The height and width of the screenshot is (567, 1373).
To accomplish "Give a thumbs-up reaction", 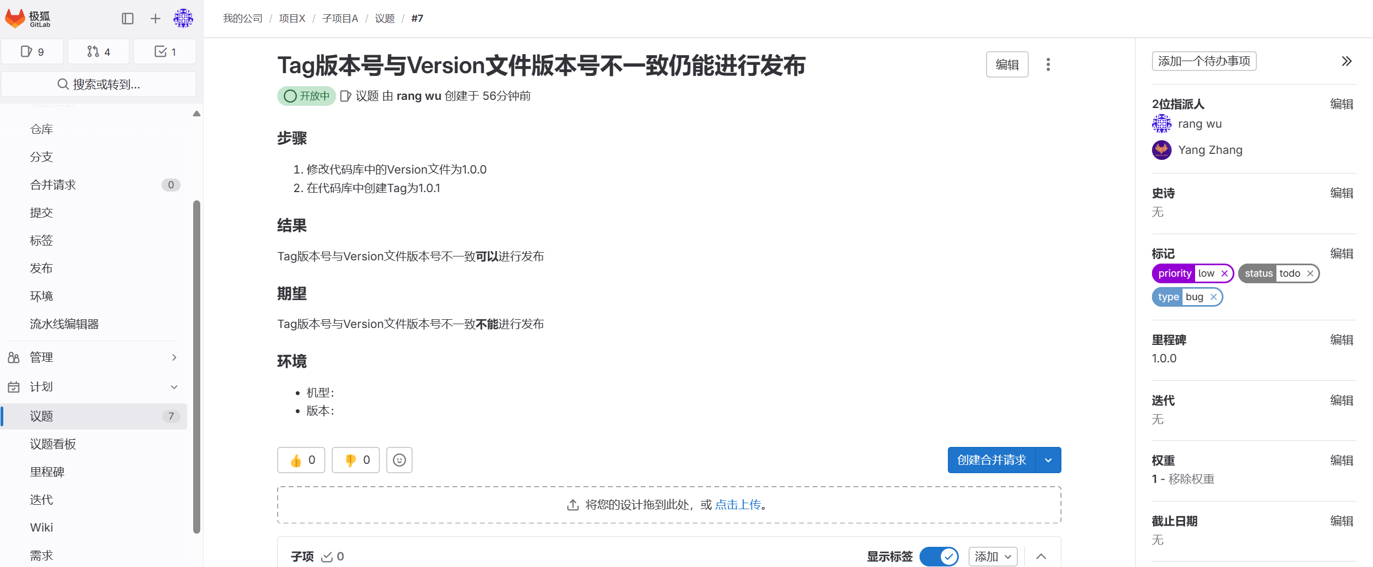I will pos(301,460).
